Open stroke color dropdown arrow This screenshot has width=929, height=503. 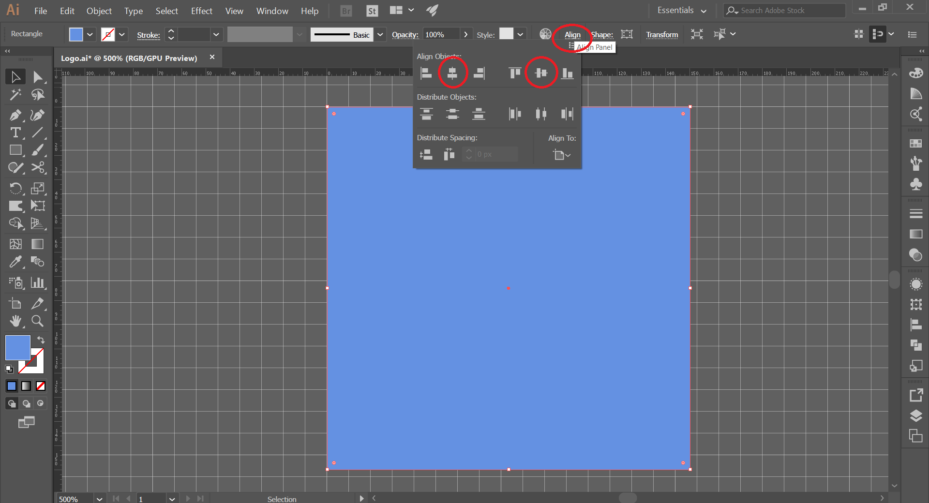pyautogui.click(x=122, y=34)
